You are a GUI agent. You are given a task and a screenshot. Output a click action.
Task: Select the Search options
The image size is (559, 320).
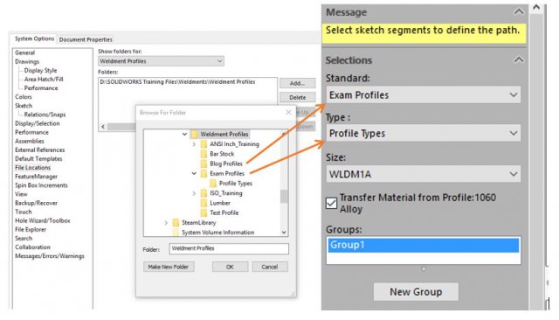24,239
